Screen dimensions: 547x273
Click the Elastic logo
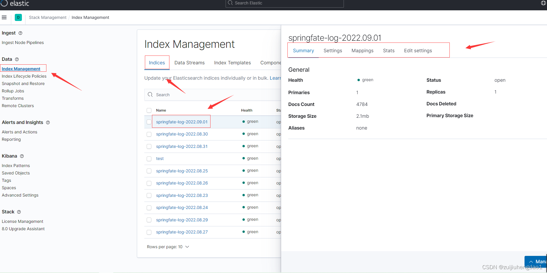click(x=14, y=3)
